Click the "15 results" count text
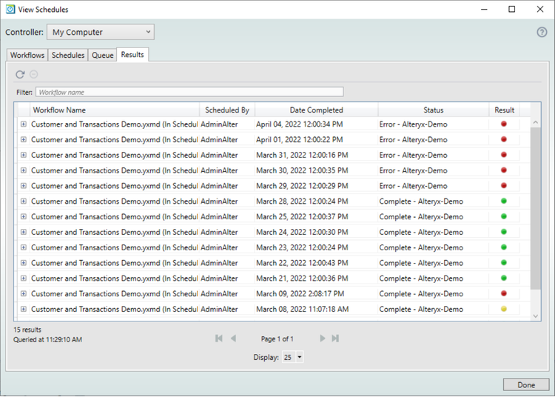Image resolution: width=555 pixels, height=397 pixels. (x=27, y=330)
